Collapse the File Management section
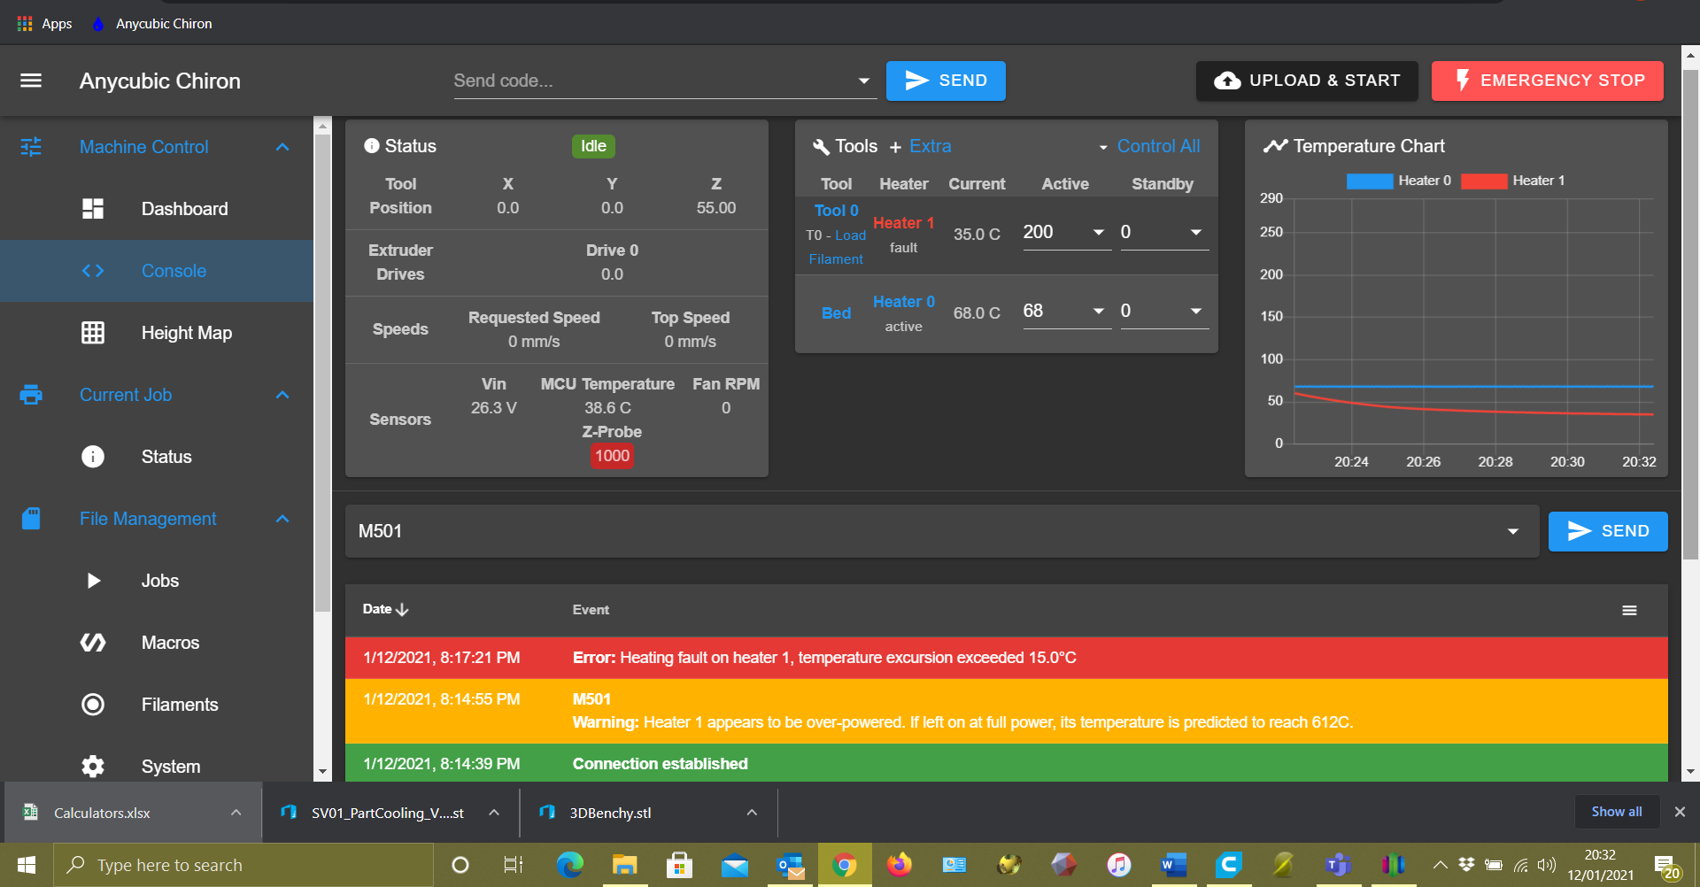1700x887 pixels. coord(282,519)
